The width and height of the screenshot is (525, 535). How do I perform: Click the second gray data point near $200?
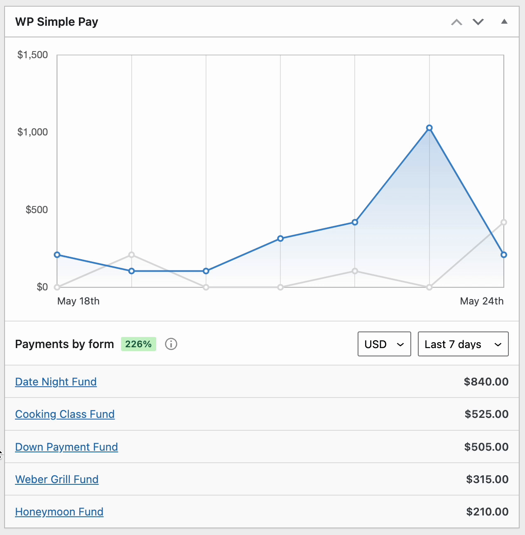(x=132, y=255)
